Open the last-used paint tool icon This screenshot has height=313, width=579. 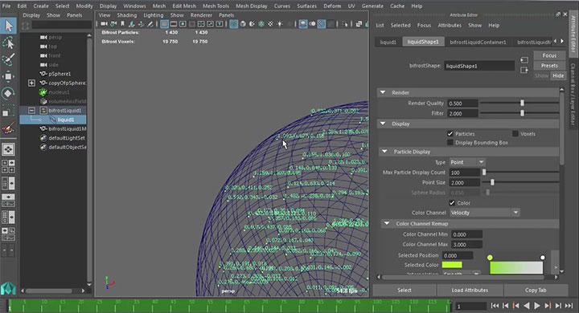(x=8, y=128)
